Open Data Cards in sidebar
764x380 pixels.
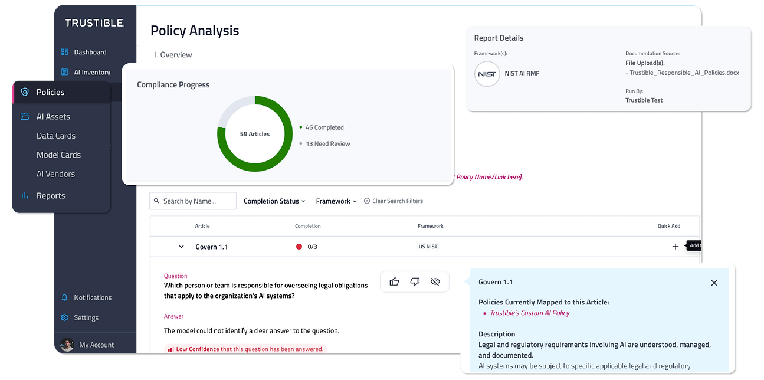56,136
